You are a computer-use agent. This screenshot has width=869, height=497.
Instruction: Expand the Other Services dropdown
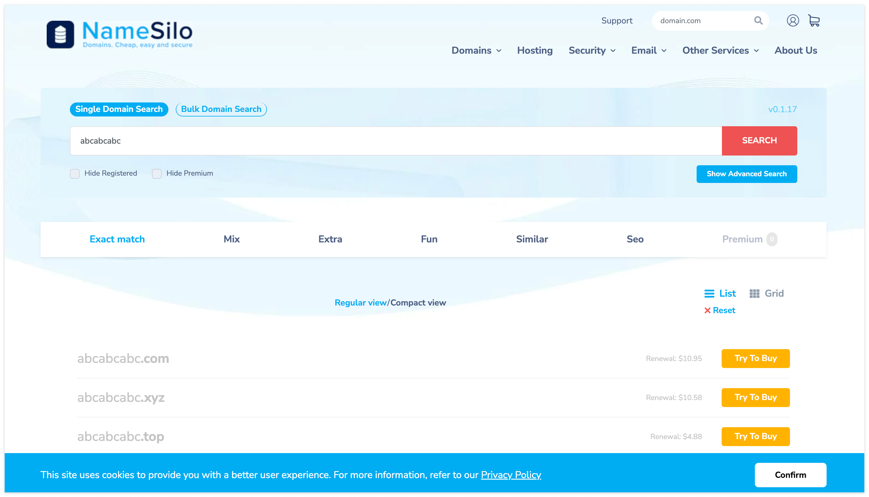(x=720, y=51)
